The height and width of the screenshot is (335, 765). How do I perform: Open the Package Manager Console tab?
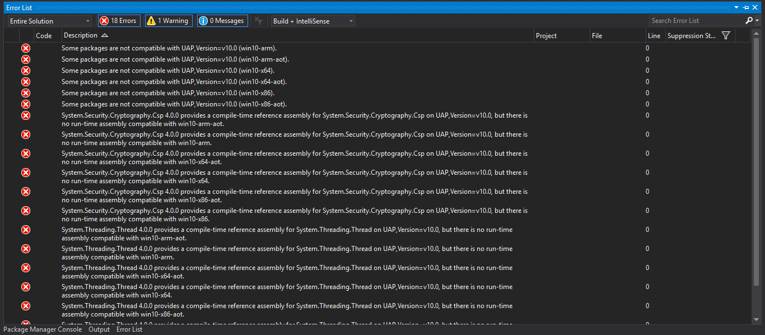click(42, 329)
